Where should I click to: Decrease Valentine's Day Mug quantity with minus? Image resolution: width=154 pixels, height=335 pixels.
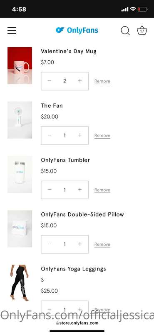pos(50,81)
